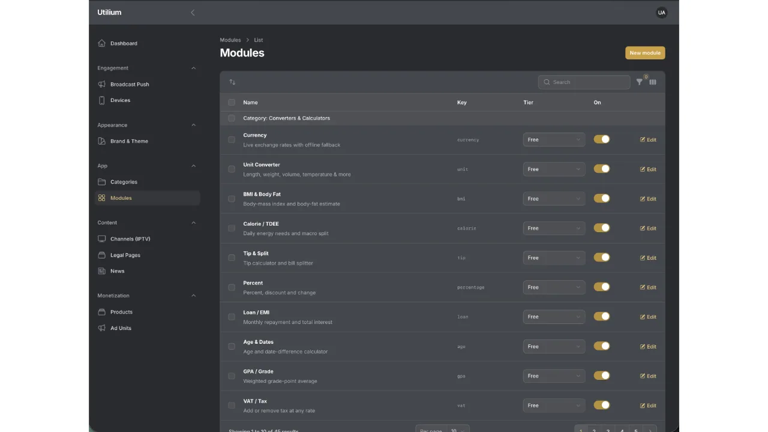Click the Legal Pages icon
The height and width of the screenshot is (432, 768).
pos(101,255)
